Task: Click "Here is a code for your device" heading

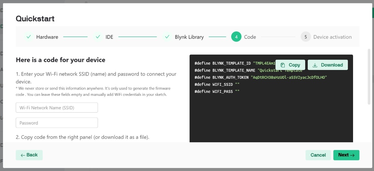Action: click(61, 60)
